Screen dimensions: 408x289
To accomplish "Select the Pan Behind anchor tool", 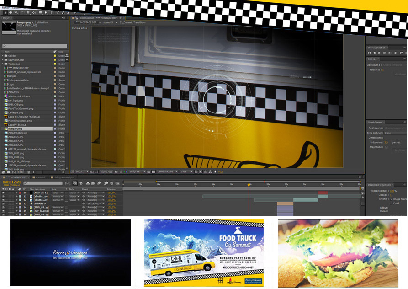I will [34, 12].
